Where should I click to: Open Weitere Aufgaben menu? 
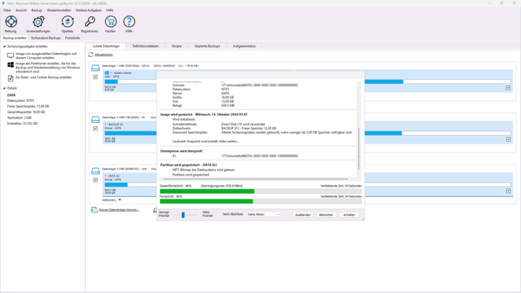(88, 10)
